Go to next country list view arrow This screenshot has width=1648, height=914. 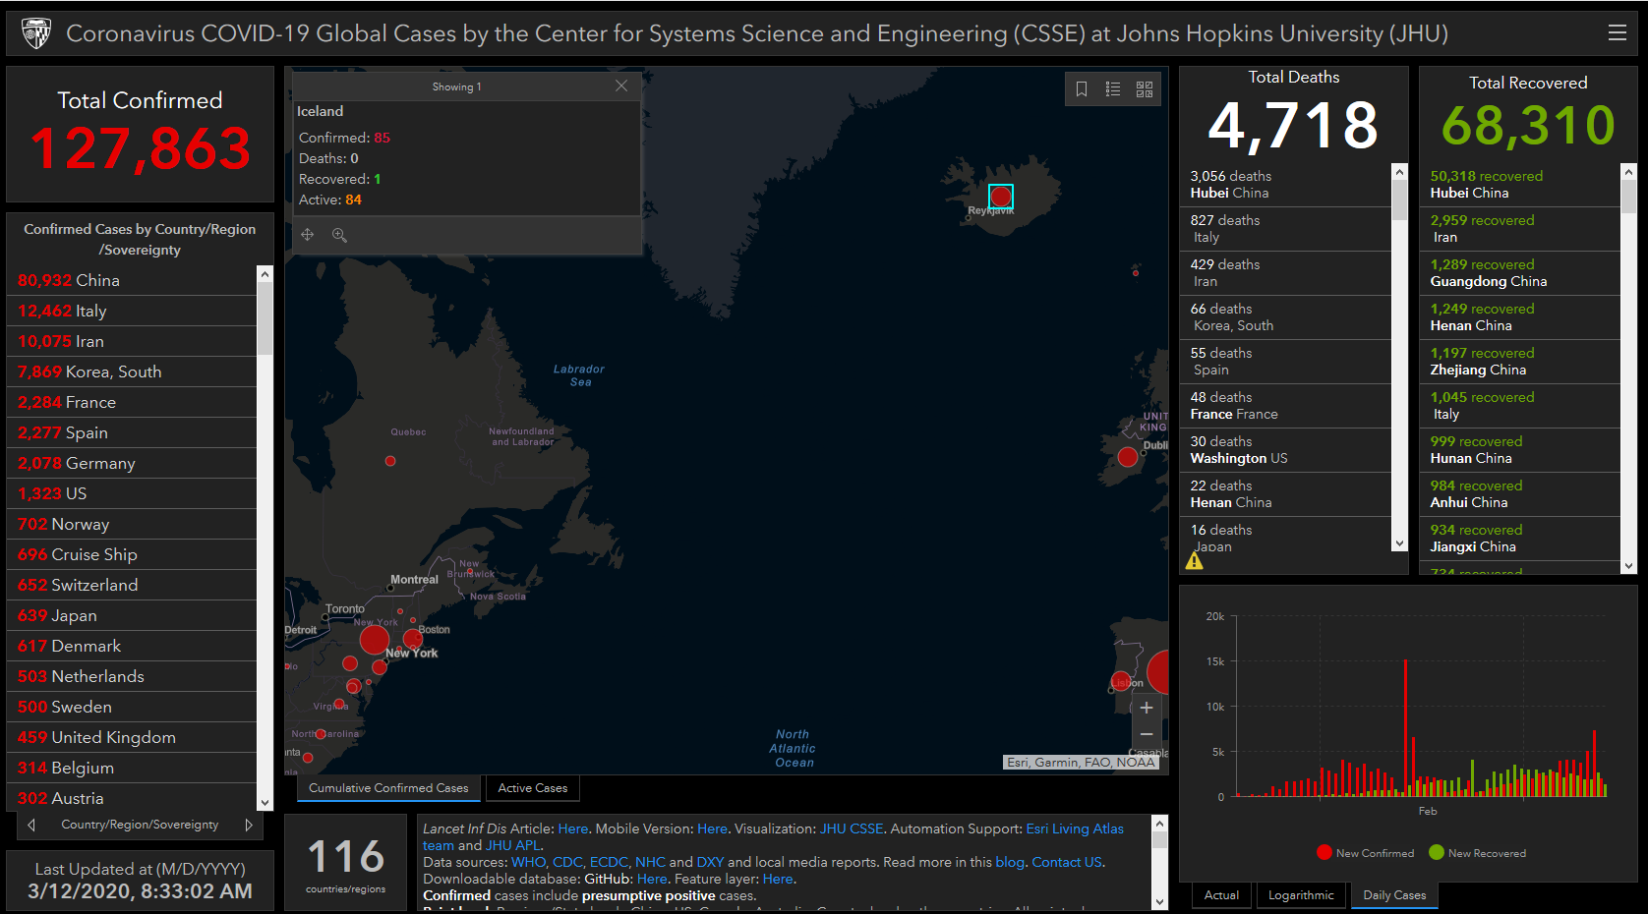coord(249,825)
